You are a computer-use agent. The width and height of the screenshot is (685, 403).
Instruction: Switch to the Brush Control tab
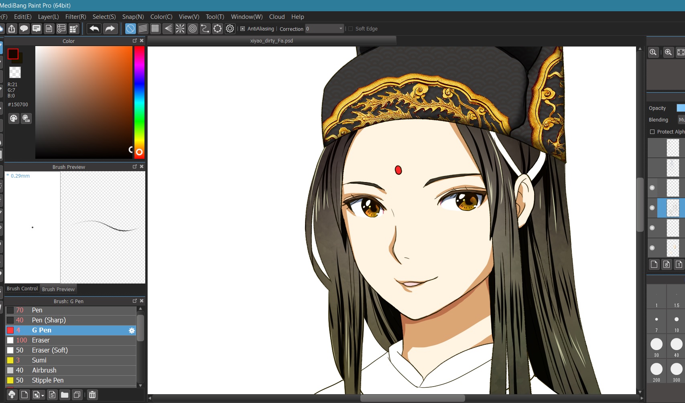[x=22, y=288]
